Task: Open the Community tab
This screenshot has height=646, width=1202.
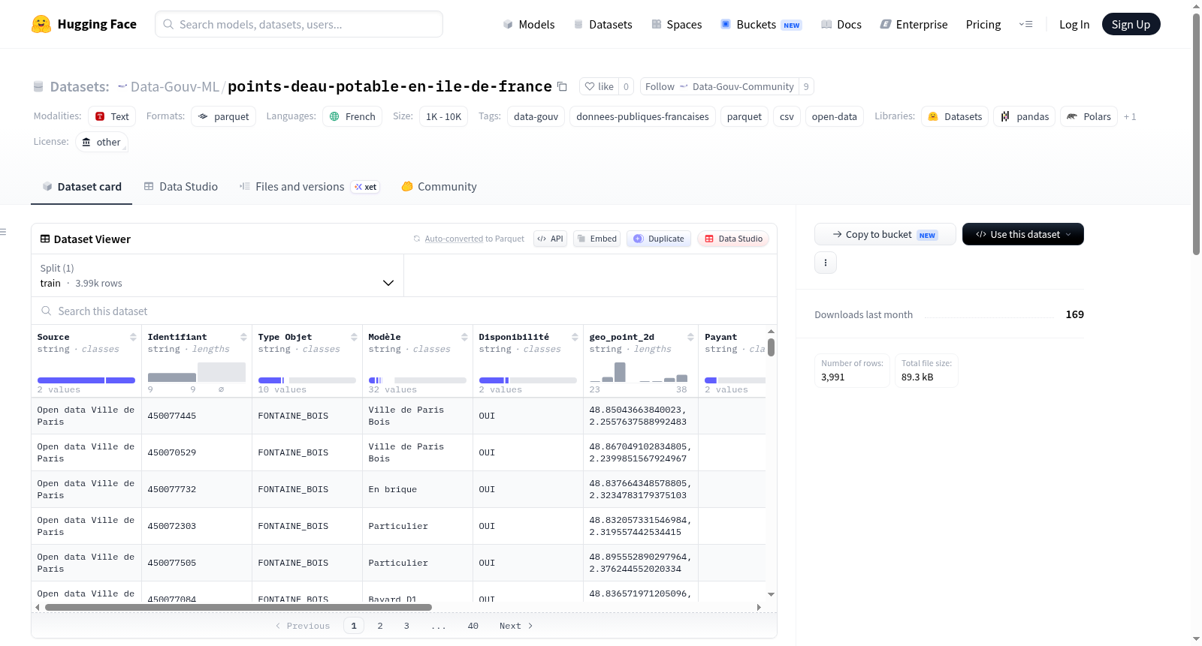Action: tap(439, 186)
